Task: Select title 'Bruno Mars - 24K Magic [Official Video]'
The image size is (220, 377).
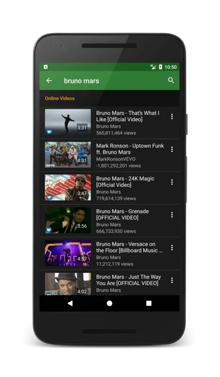Action: click(125, 181)
